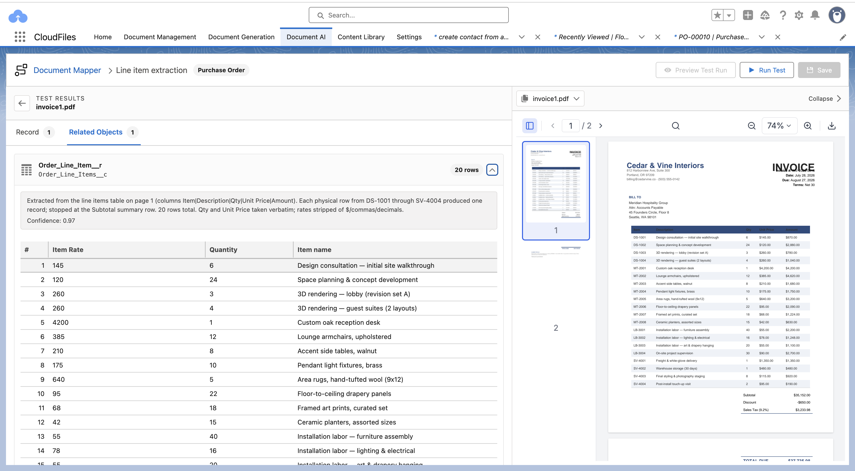Viewport: 855px width, 471px height.
Task: Open the user avatar profile menu
Action: click(x=837, y=15)
